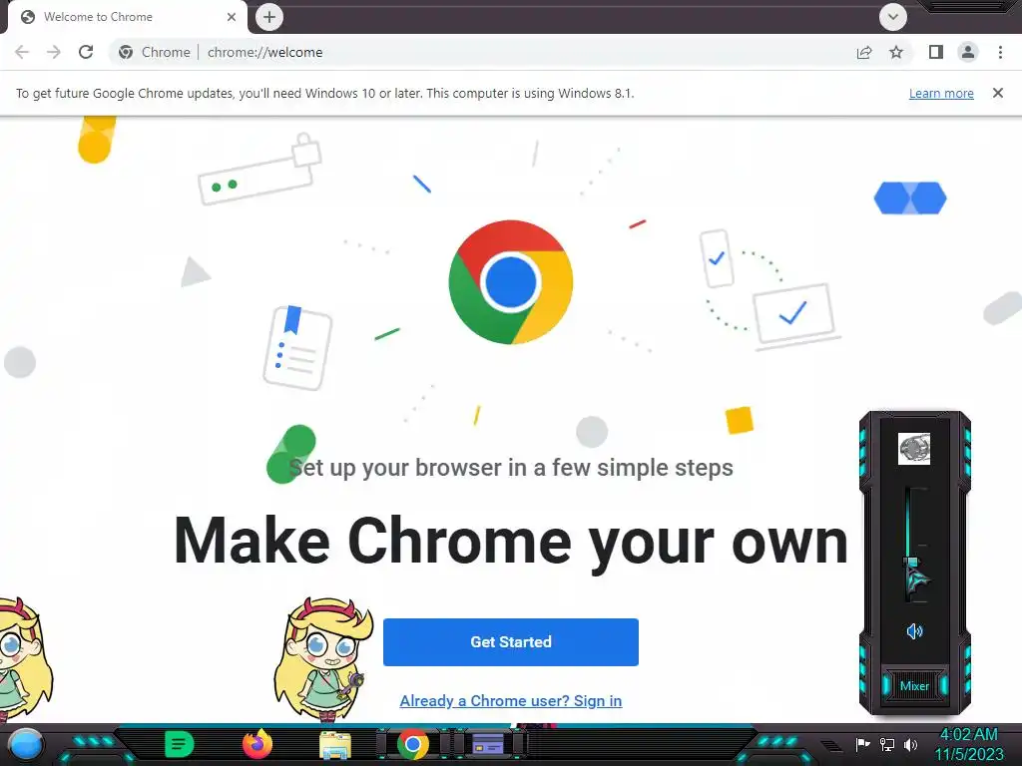Reload the current page
This screenshot has height=766, width=1022.
(x=86, y=52)
